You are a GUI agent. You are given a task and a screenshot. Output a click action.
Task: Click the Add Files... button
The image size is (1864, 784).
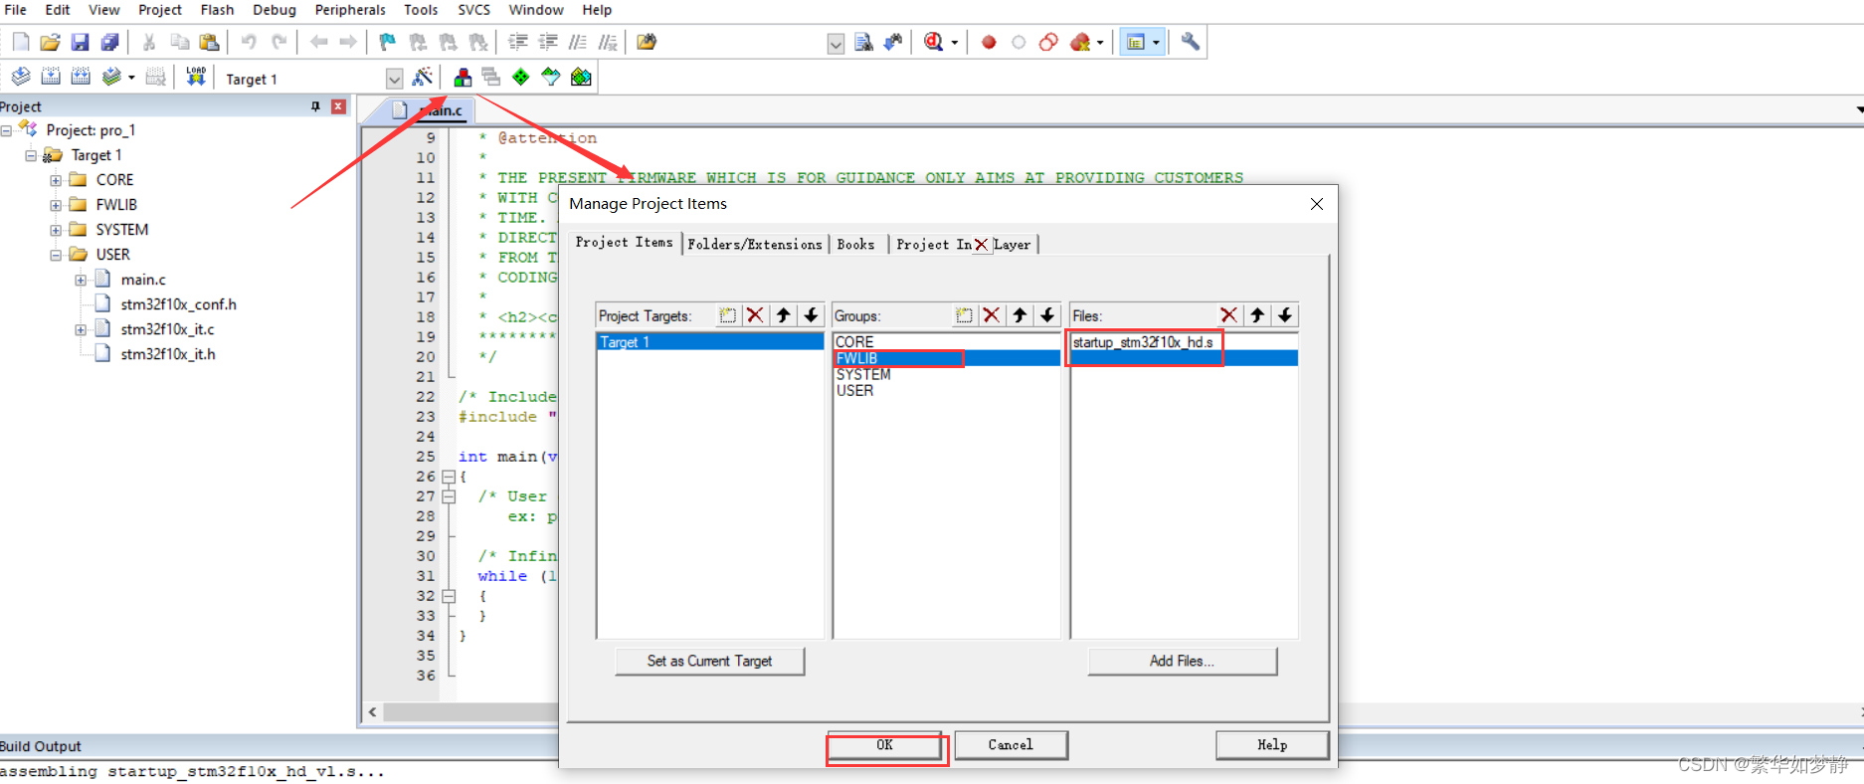(x=1182, y=661)
